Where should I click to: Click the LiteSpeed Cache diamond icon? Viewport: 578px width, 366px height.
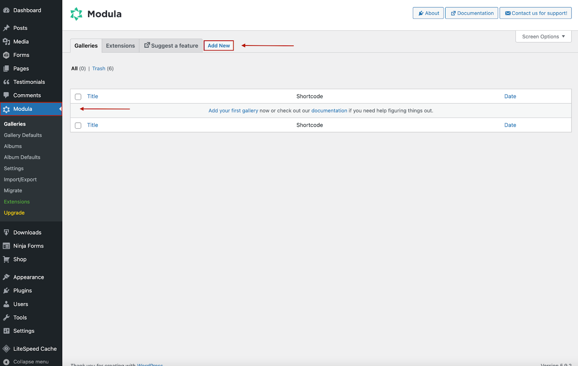pos(6,349)
